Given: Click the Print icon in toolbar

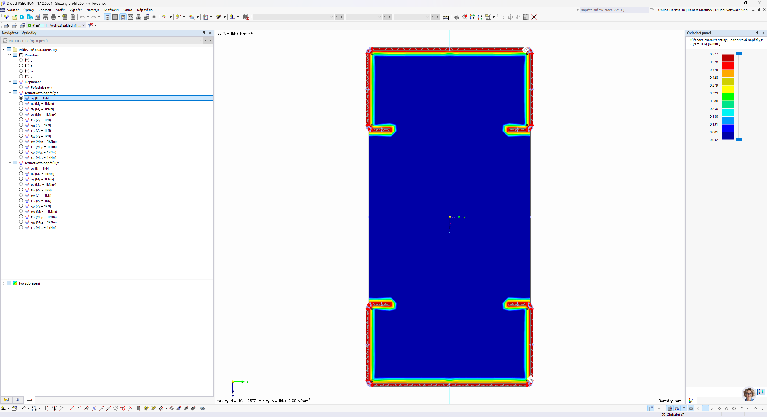Looking at the screenshot, I should [53, 17].
